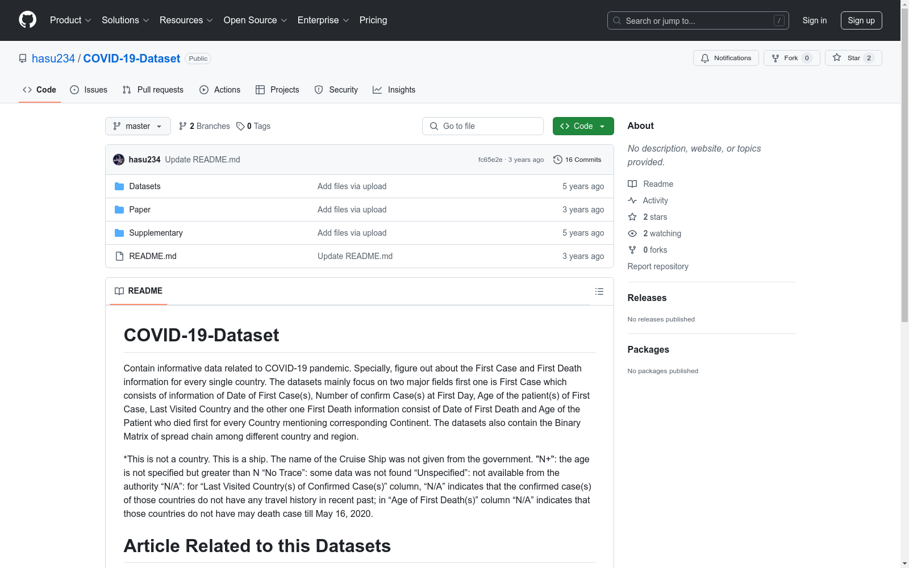909x568 pixels.
Task: Open the Paper folder
Action: tap(140, 210)
